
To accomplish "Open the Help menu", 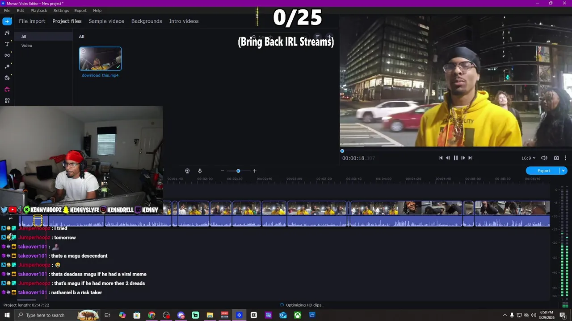I will click(x=97, y=10).
